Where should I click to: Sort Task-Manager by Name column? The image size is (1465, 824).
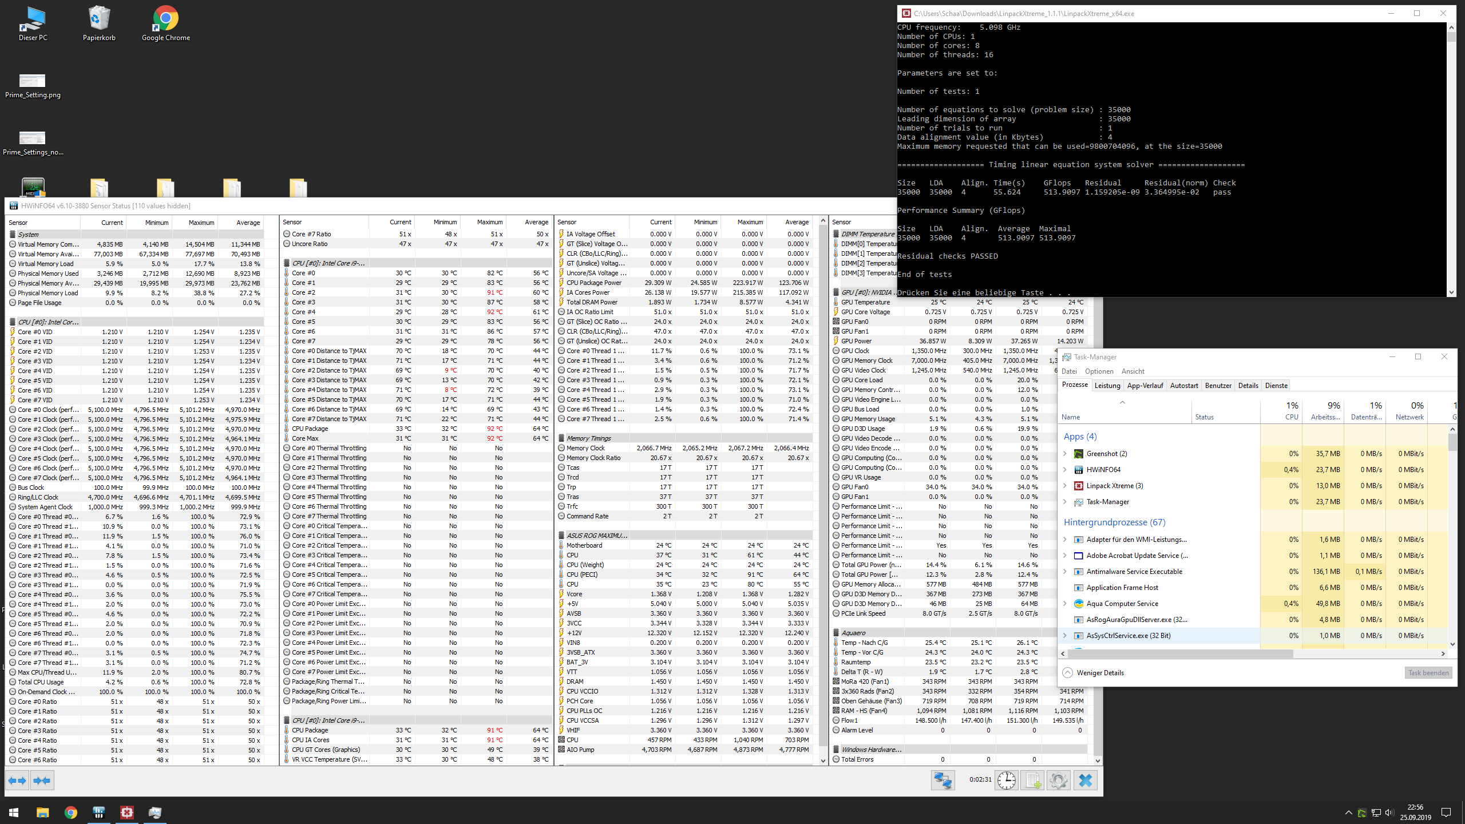coord(1125,411)
